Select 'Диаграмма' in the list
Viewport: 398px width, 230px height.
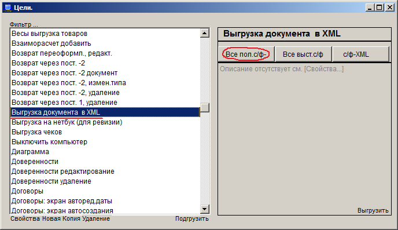pos(105,152)
